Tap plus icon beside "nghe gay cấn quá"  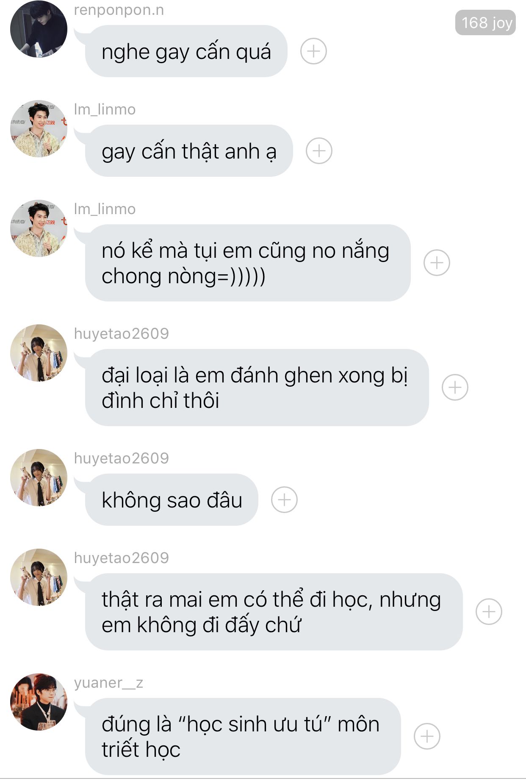pyautogui.click(x=313, y=51)
